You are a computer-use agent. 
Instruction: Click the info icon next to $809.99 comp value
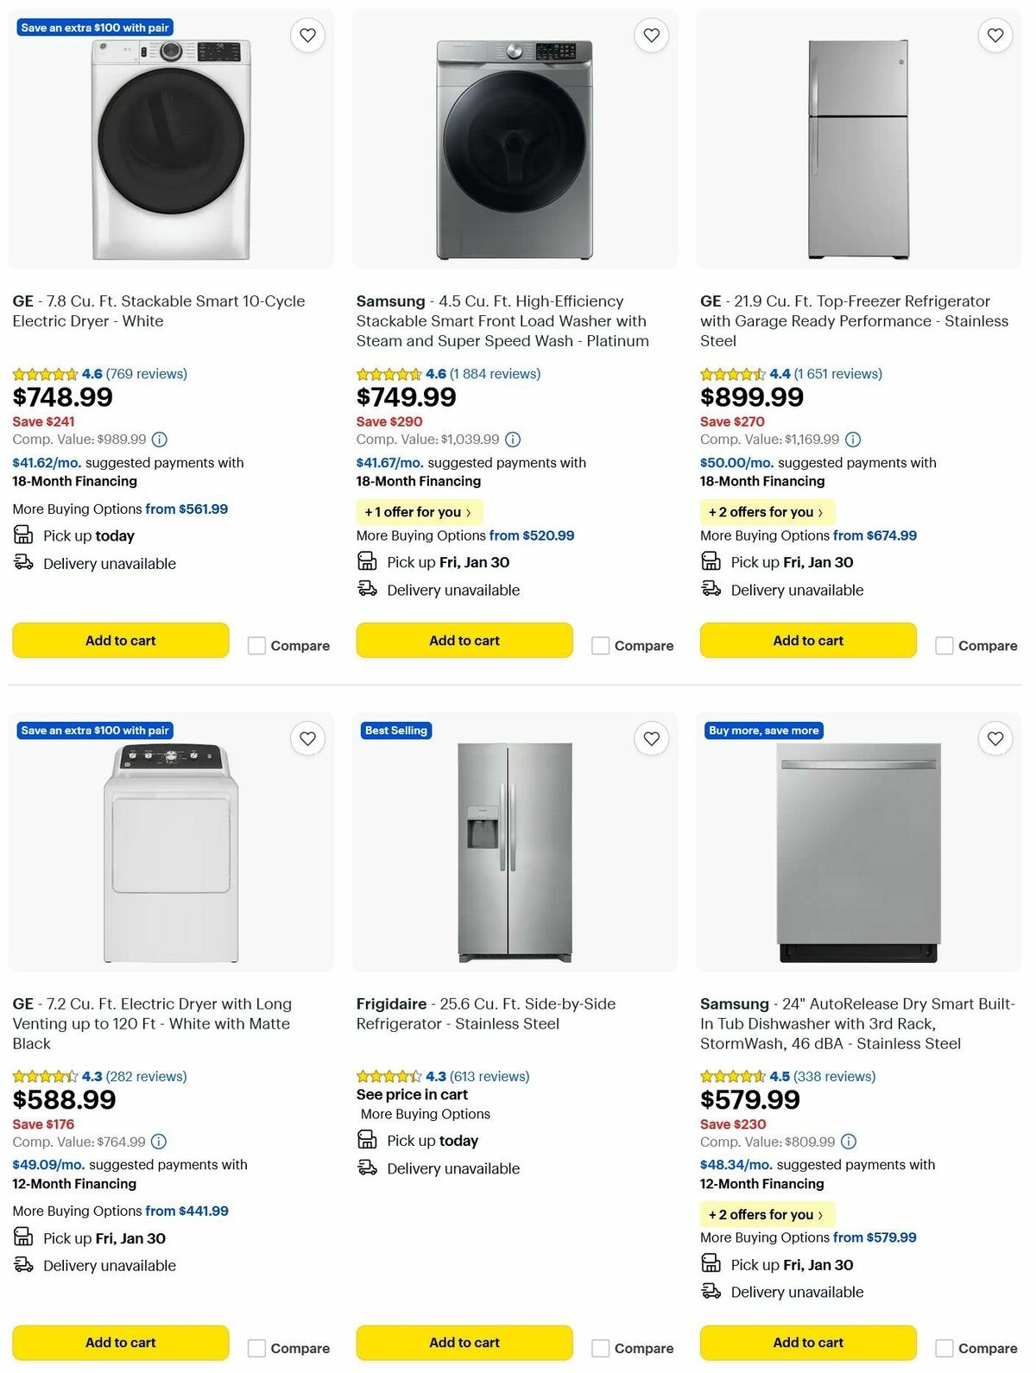850,1142
